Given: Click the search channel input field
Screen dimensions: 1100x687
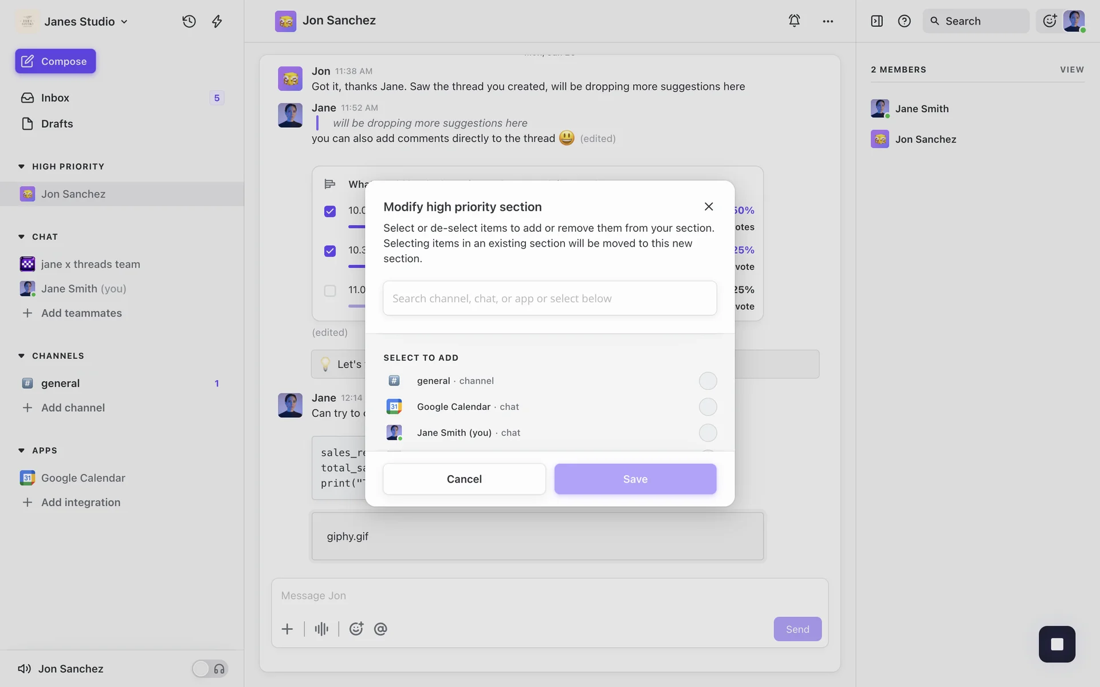Looking at the screenshot, I should tap(549, 298).
